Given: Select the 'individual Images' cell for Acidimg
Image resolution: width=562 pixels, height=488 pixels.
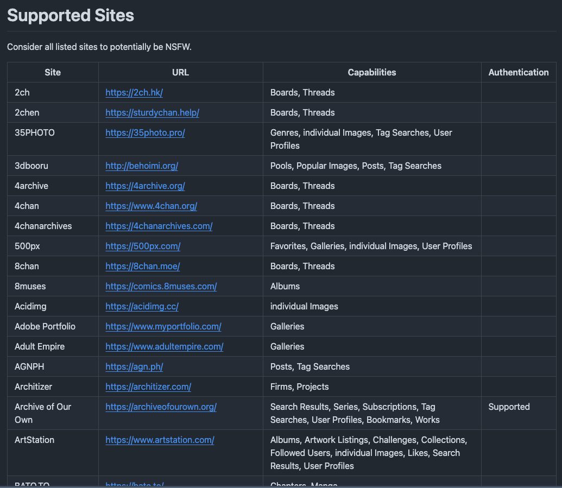Looking at the screenshot, I should (372, 306).
